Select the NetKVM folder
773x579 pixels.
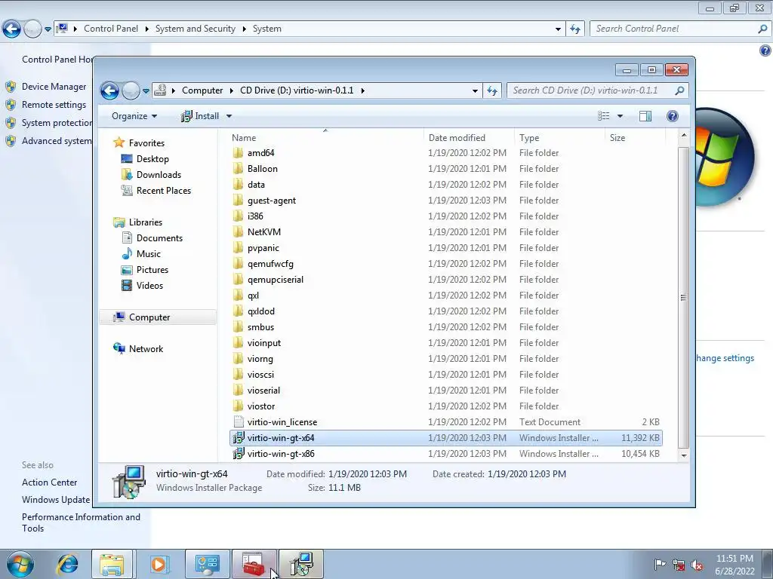(x=263, y=232)
